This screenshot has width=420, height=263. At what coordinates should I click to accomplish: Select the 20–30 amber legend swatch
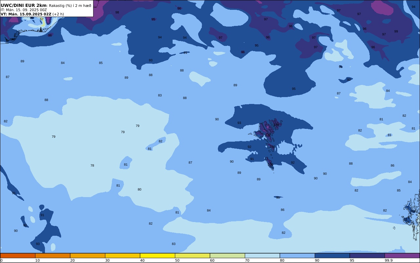(x=88, y=255)
